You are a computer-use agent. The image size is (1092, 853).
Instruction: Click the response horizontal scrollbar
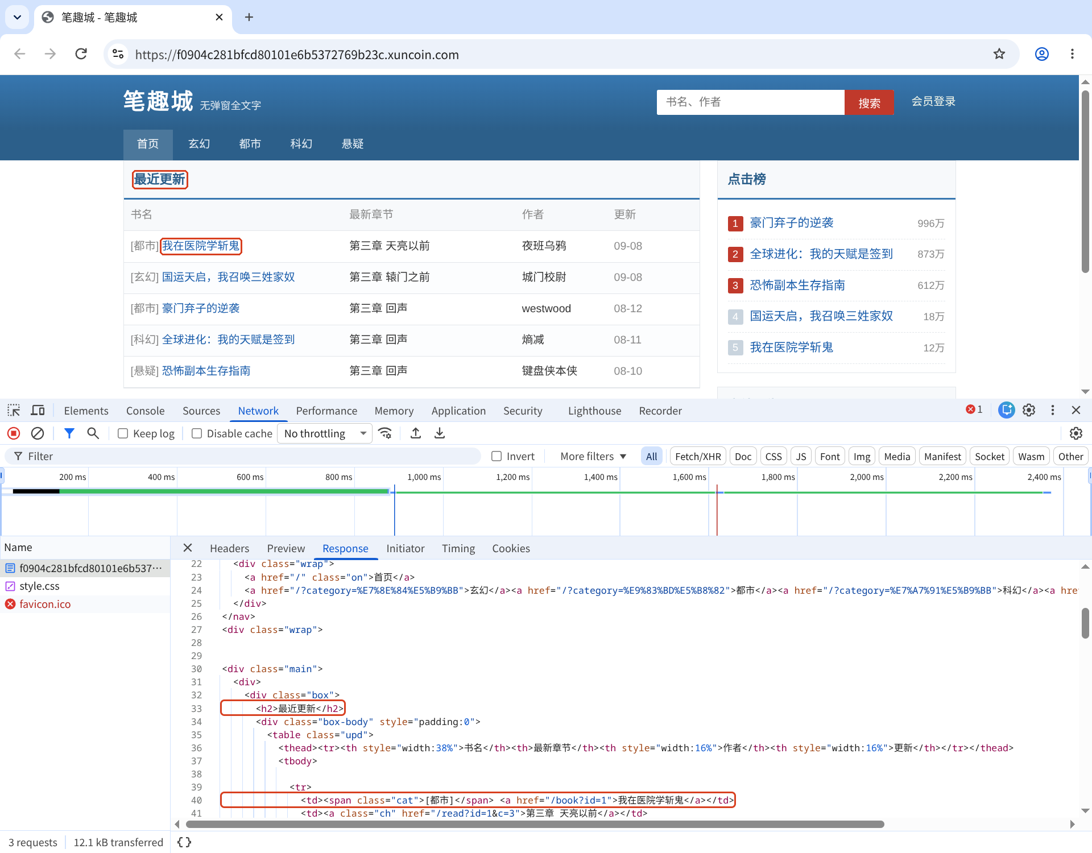[535, 824]
